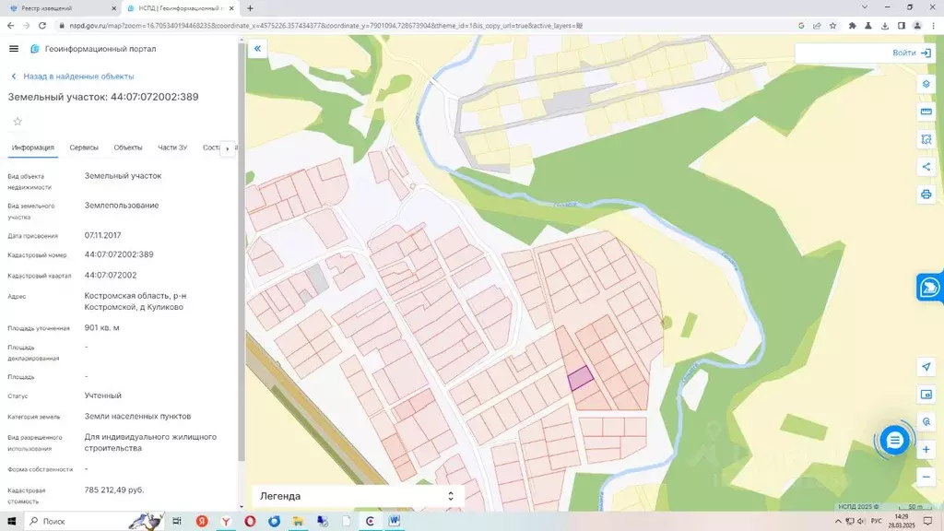Viewport: 944px width, 531px height.
Task: Select the ruler measurement tool
Action: tap(926, 112)
